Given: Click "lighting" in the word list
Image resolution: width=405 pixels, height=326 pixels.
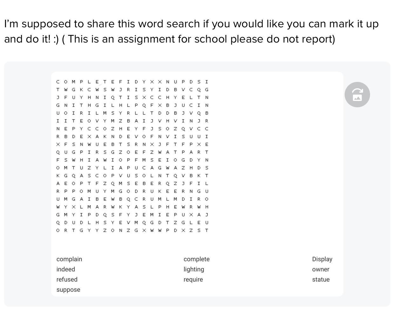Looking at the screenshot, I should [x=194, y=269].
